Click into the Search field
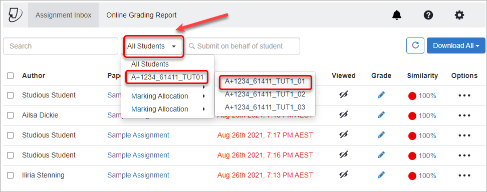Viewport: 487px width, 192px height. click(x=61, y=46)
